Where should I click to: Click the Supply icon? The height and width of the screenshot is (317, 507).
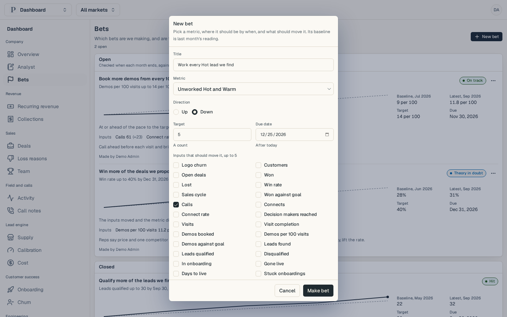11,237
